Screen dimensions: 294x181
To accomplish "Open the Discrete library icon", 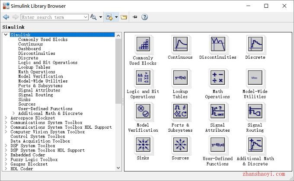I will [x=256, y=44].
